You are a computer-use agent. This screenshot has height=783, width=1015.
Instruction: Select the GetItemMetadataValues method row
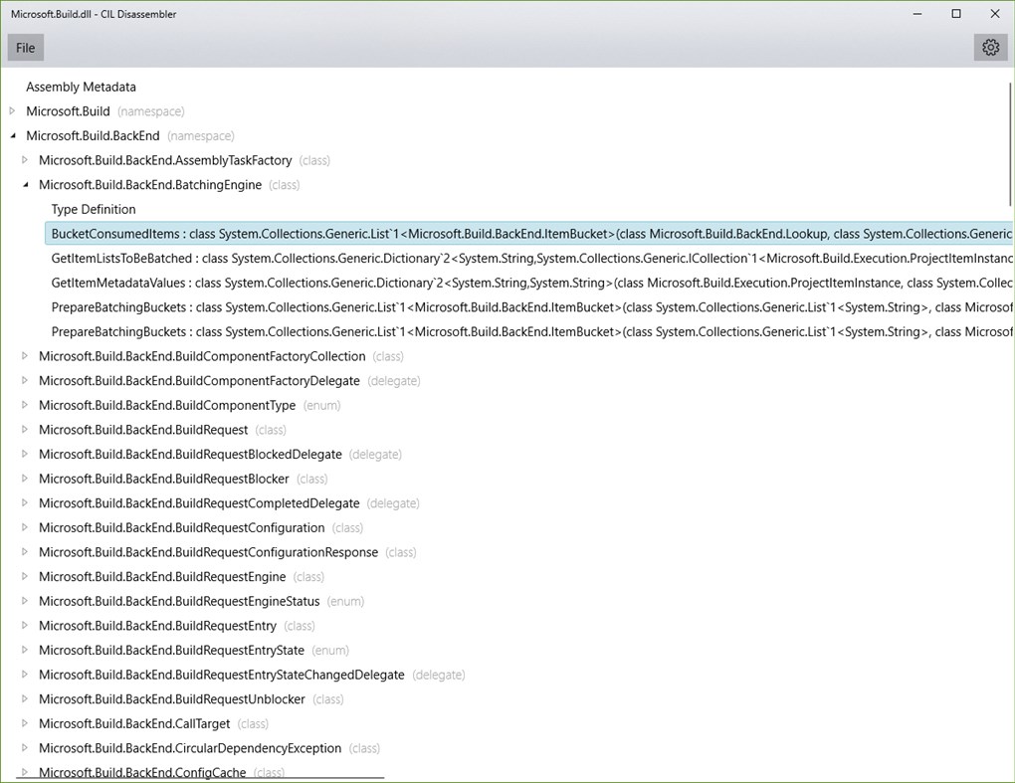click(x=529, y=283)
